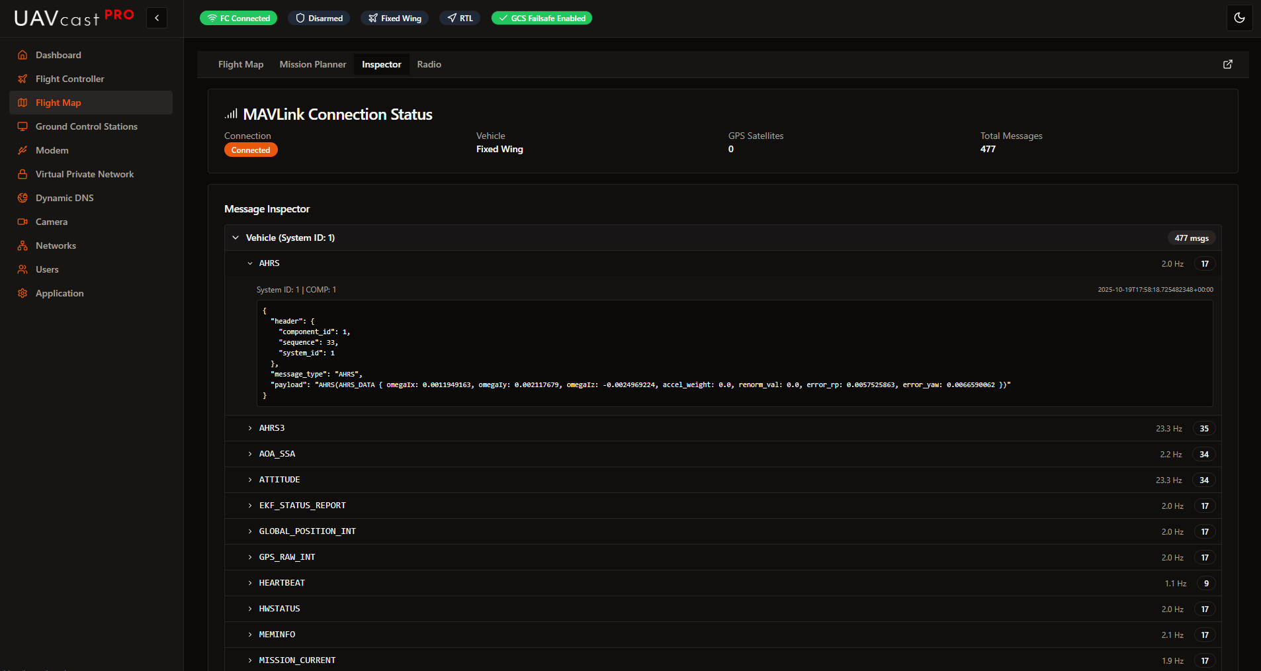Open the Dashboard page

pyautogui.click(x=58, y=55)
